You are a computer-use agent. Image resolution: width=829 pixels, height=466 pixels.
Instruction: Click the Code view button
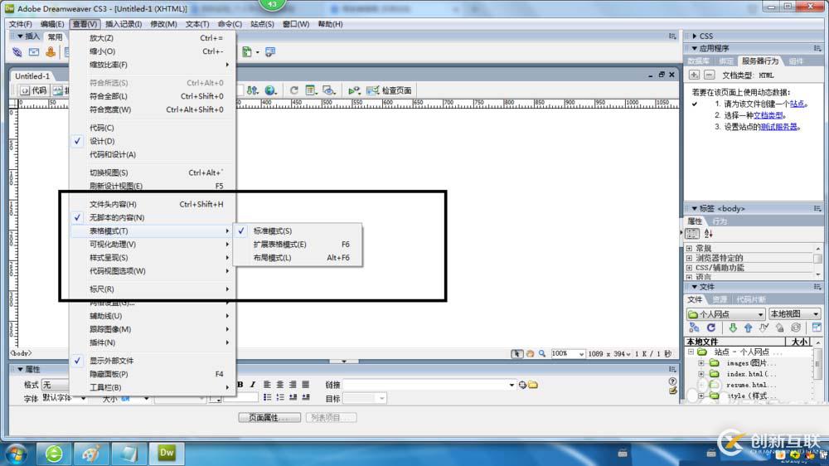[34, 90]
